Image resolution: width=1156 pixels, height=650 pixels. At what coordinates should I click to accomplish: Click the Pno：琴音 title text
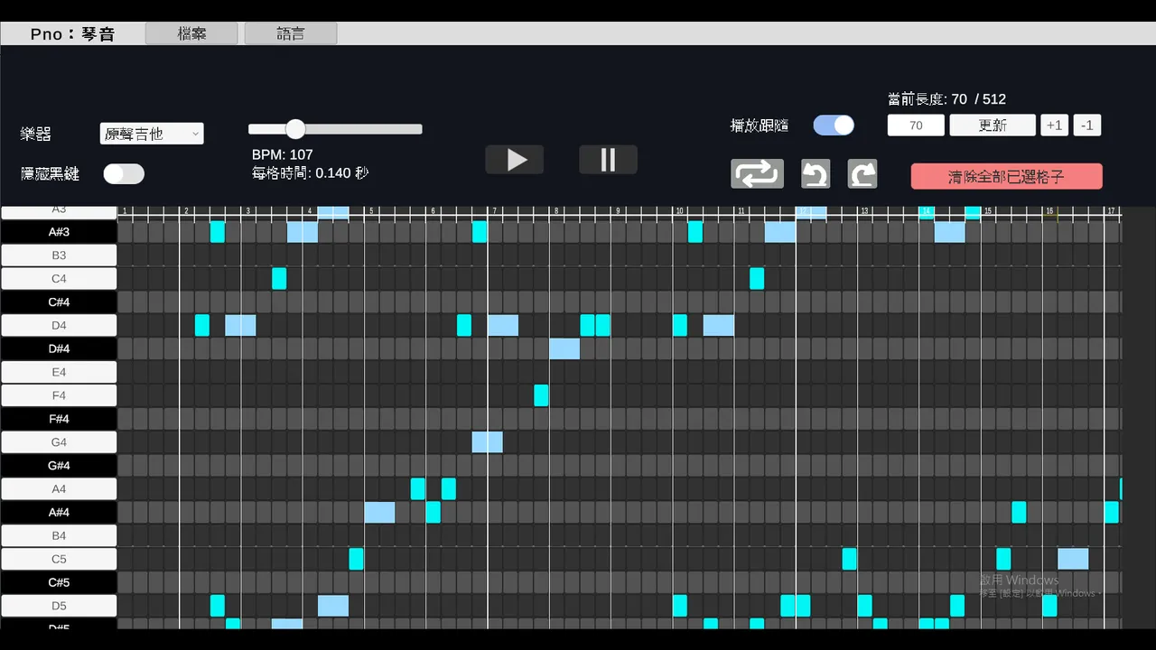(72, 33)
